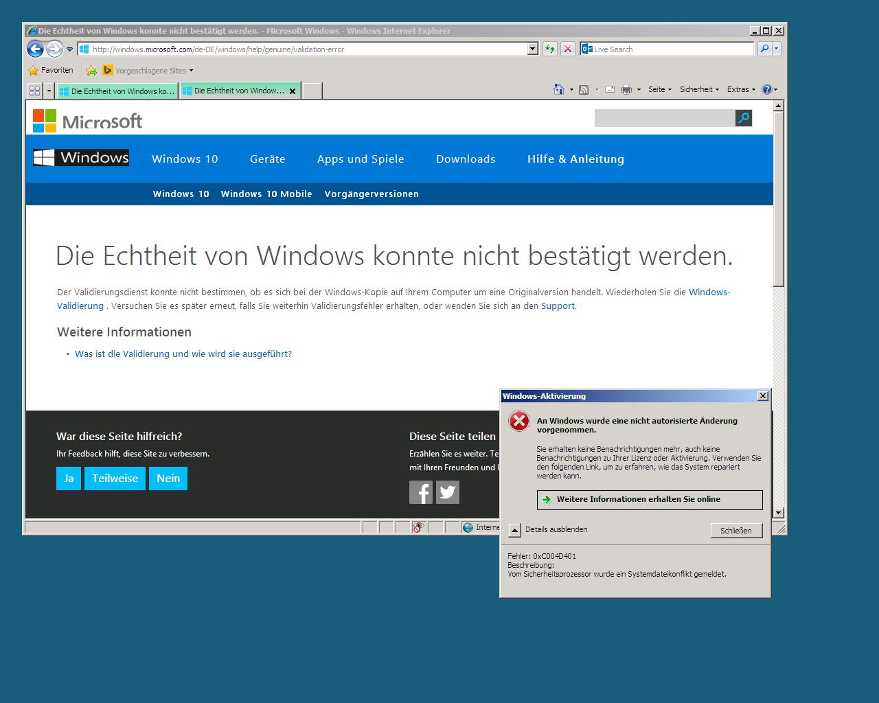Show Quick Tabs thumbnail view
879x703 pixels.
coord(35,91)
